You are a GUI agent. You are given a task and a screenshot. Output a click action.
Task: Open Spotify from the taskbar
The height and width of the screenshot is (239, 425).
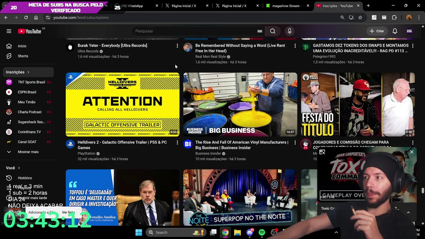pos(262,232)
